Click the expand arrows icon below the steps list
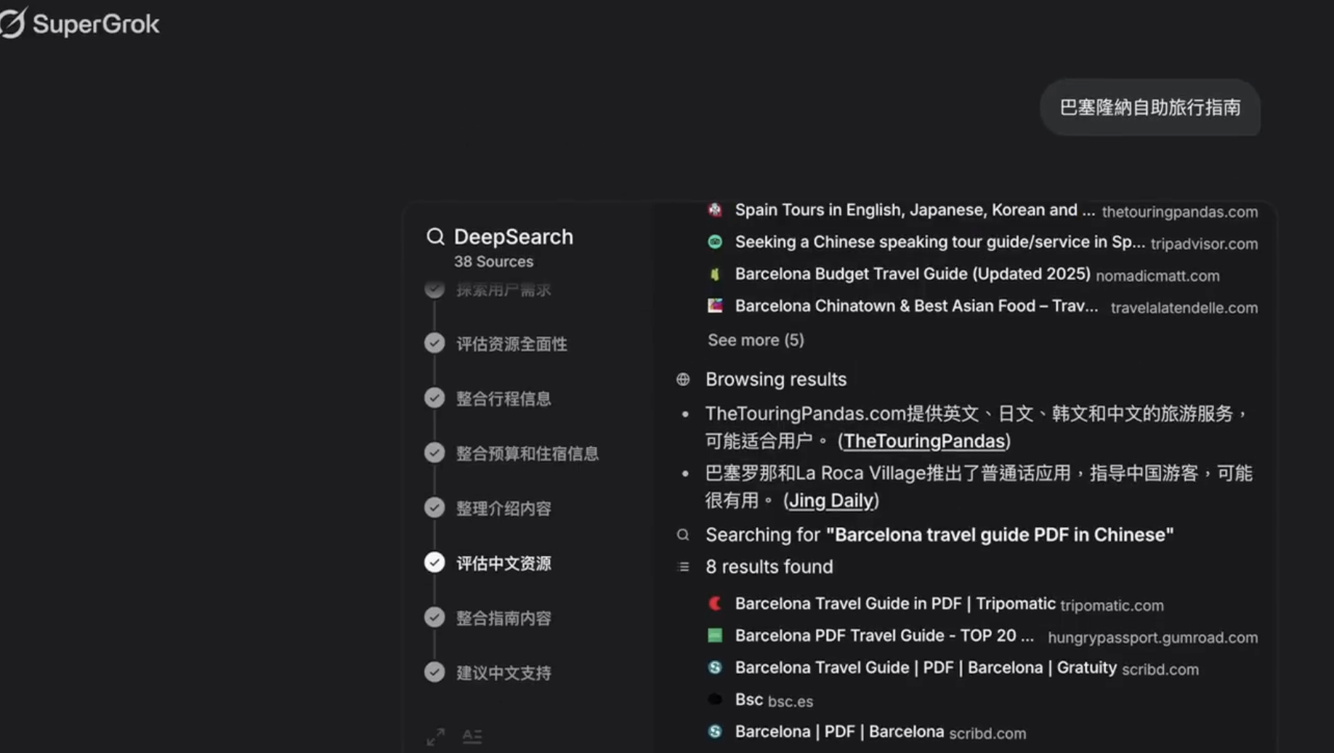 435,736
